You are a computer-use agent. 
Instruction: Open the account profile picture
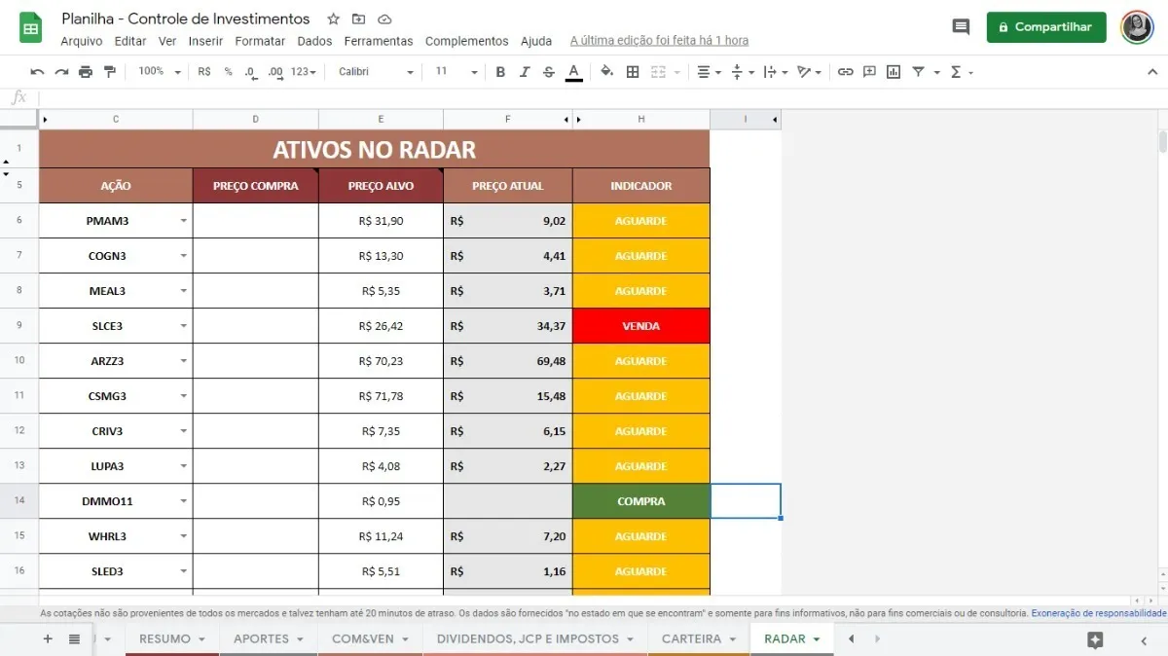(1137, 27)
